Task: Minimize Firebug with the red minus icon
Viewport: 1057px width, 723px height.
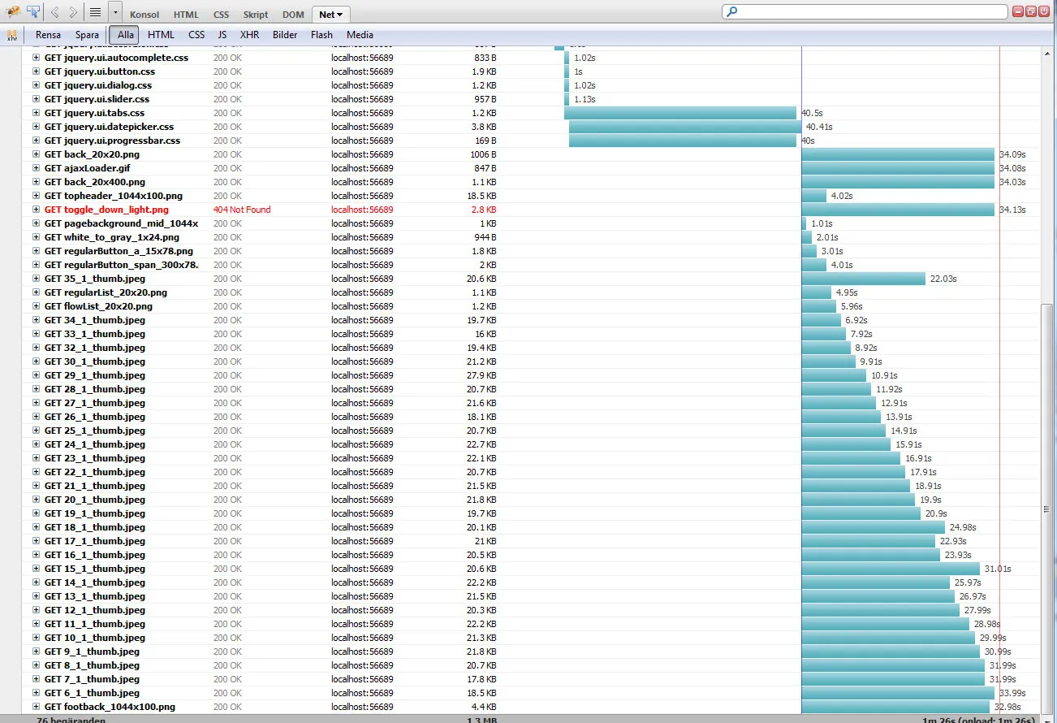Action: [x=1018, y=12]
